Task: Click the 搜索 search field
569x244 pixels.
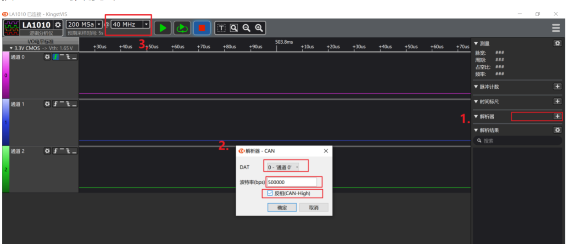Action: pos(518,141)
